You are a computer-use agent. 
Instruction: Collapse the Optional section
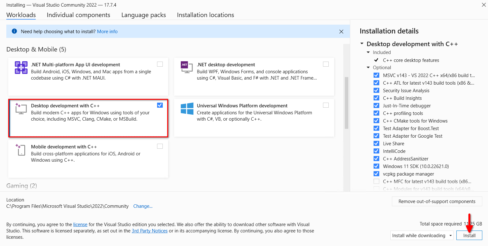tap(368, 68)
